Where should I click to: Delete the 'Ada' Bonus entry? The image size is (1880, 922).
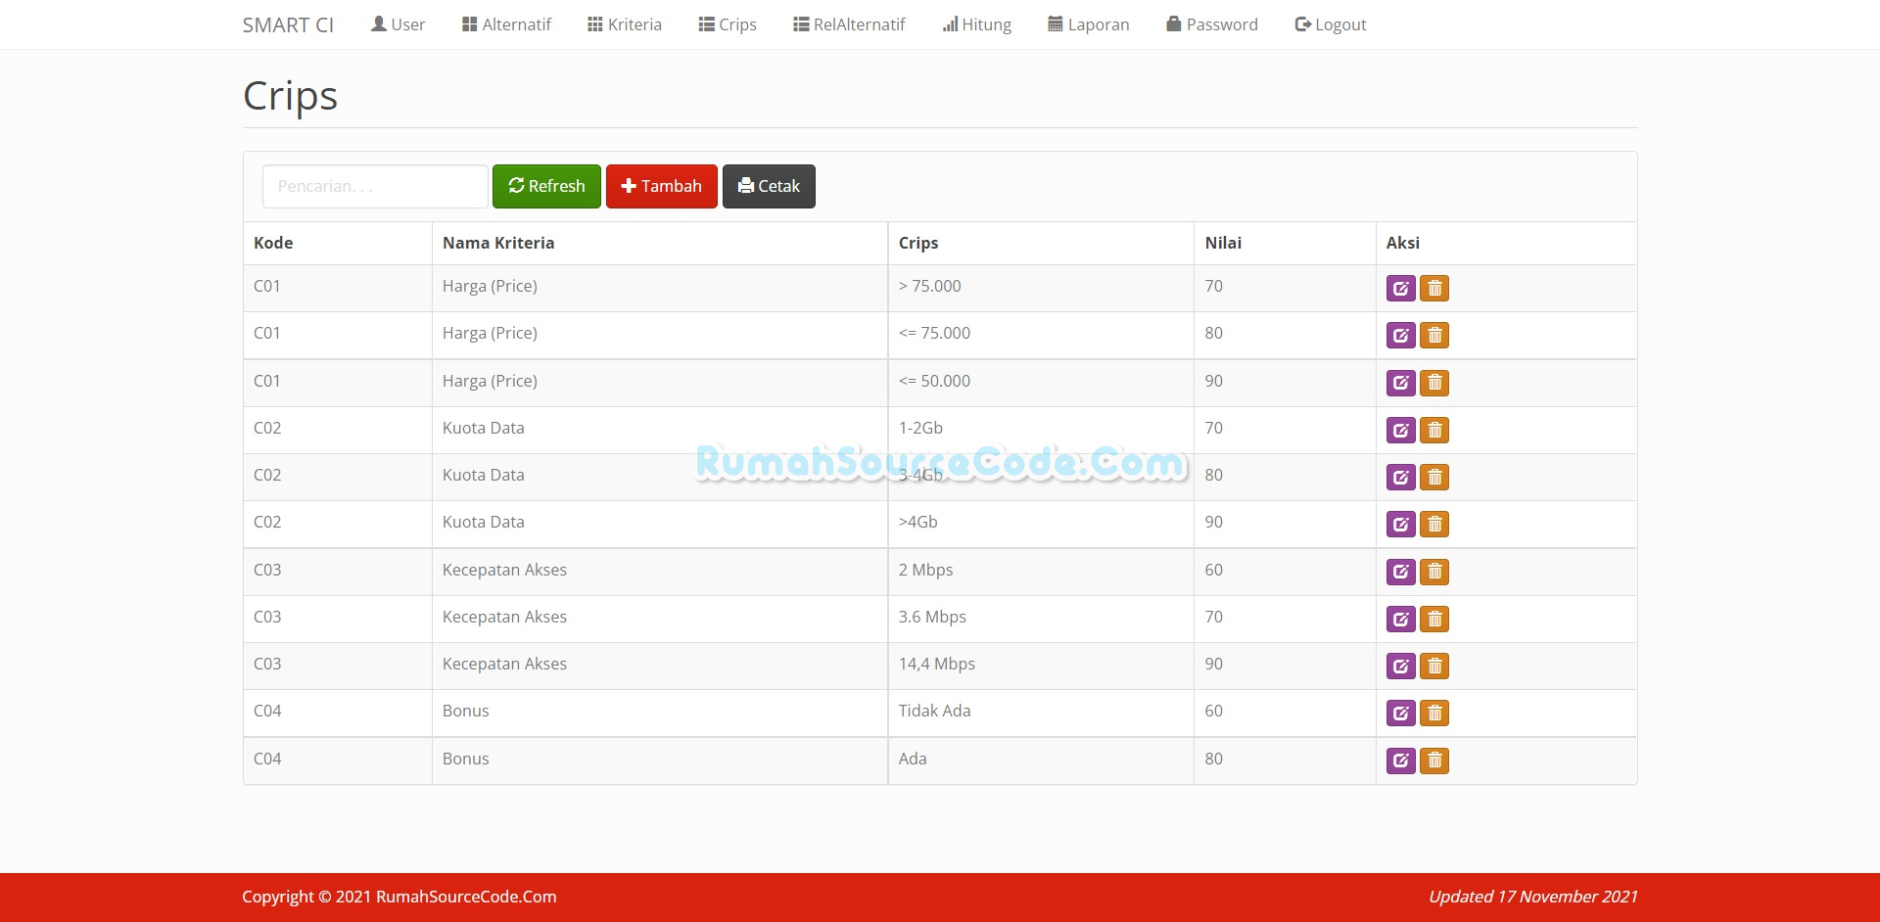(1433, 761)
